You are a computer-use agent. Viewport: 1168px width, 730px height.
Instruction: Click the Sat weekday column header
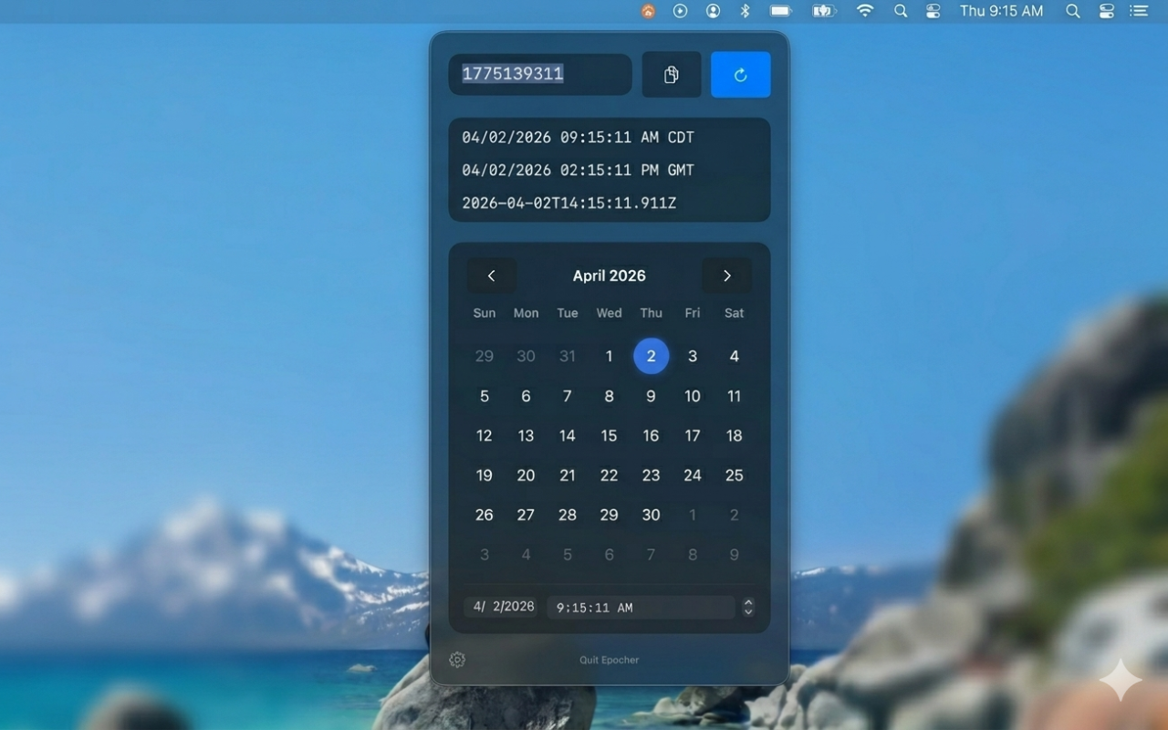coord(734,313)
